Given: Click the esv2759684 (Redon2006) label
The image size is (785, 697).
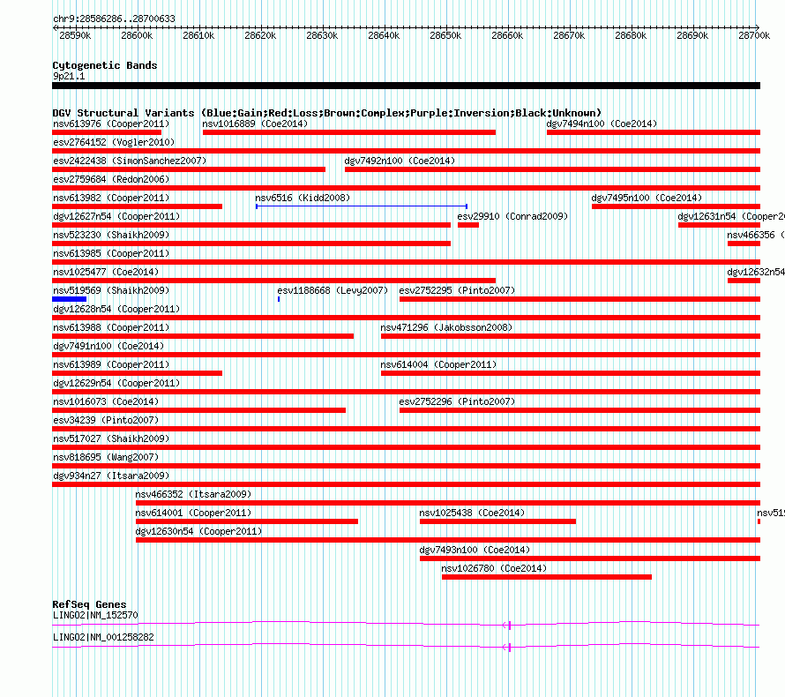Looking at the screenshot, I should point(111,179).
